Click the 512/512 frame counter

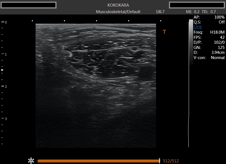pyautogui.click(x=171, y=161)
